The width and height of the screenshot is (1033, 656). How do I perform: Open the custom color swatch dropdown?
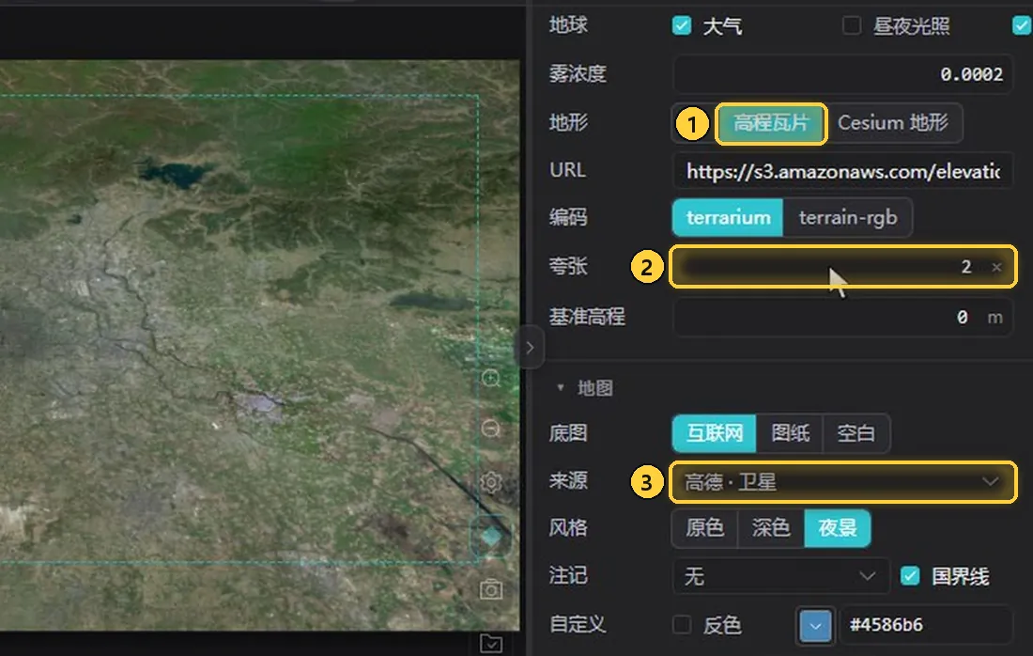[x=815, y=625]
